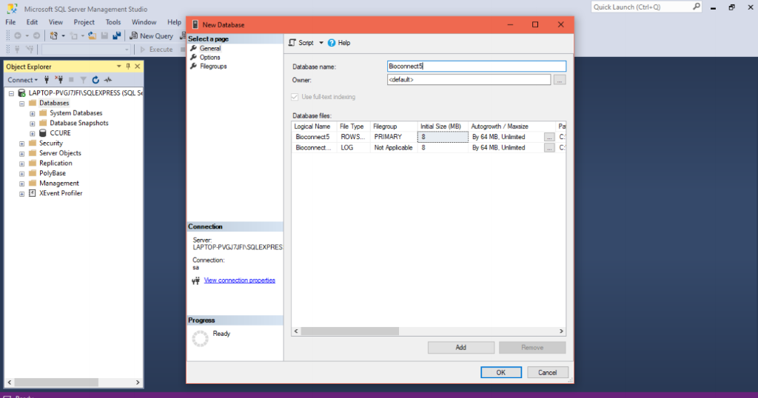This screenshot has width=758, height=398.
Task: Expand the Management node
Action: tap(21, 183)
